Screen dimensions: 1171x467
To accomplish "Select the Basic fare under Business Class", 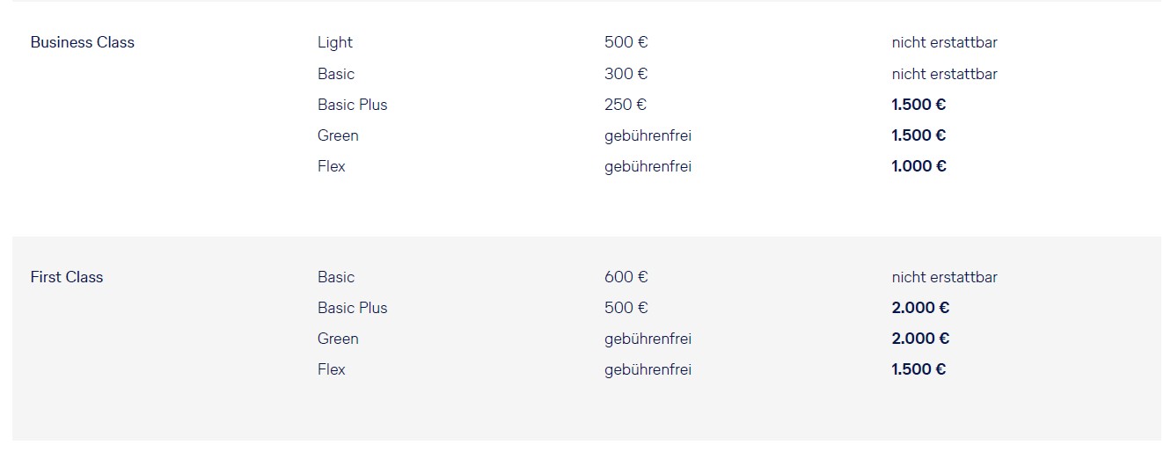I will pos(336,74).
